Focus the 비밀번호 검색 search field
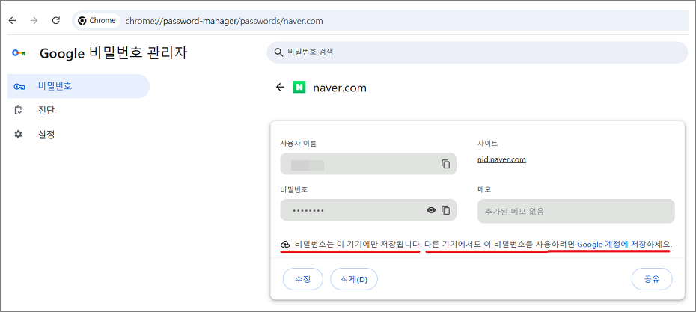Image resolution: width=696 pixels, height=312 pixels. click(477, 52)
